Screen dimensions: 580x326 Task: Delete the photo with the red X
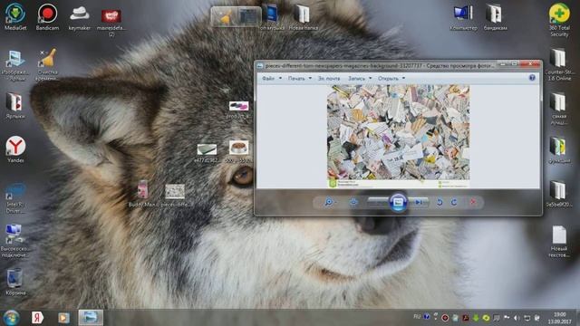(473, 202)
